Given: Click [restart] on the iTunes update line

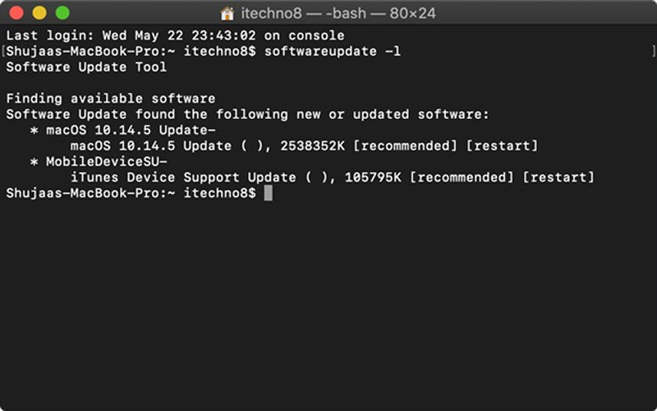Looking at the screenshot, I should (558, 178).
